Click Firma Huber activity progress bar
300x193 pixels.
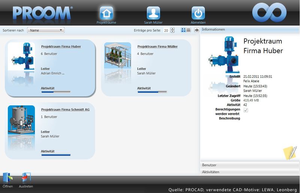[x=56, y=92]
